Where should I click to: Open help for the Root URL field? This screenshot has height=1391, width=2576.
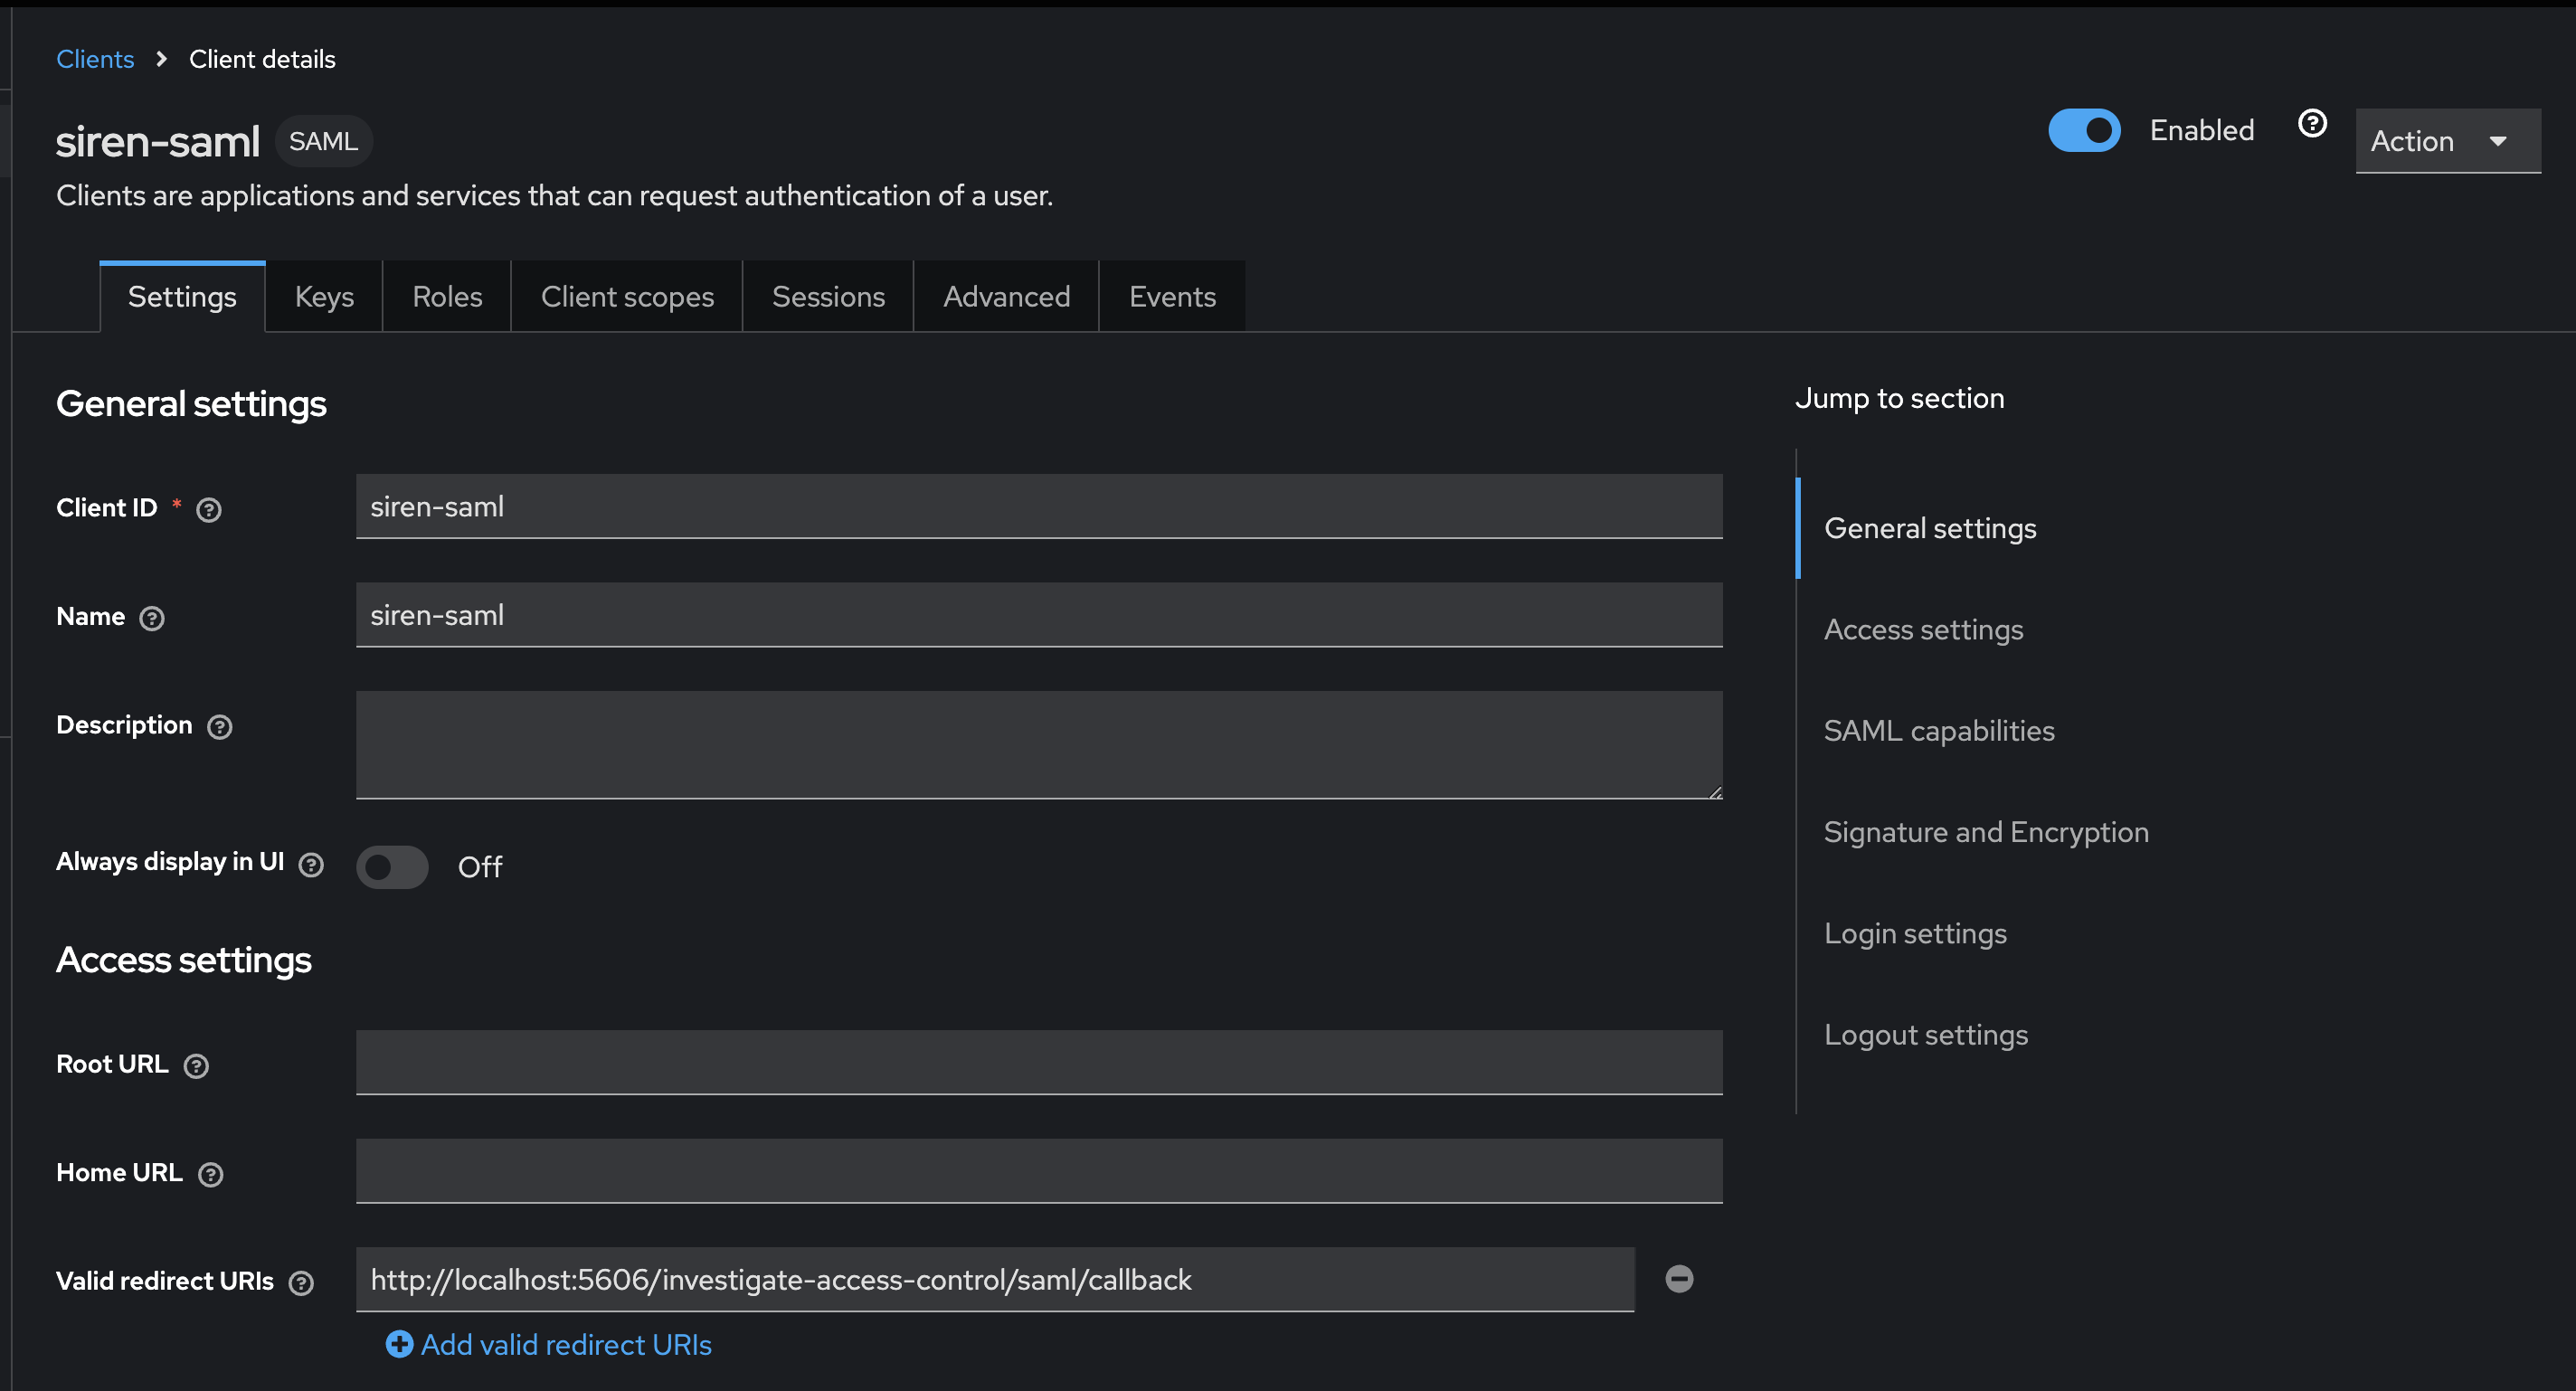[197, 1065]
